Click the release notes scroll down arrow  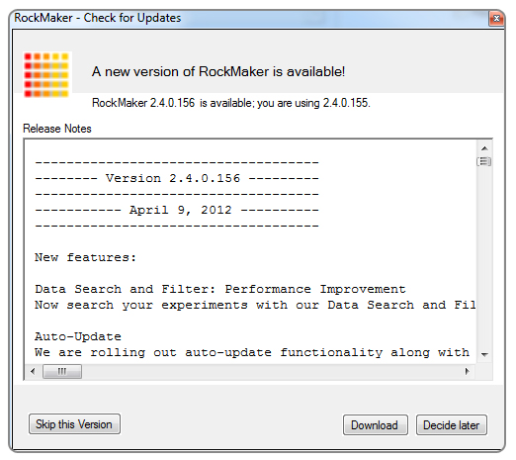[x=484, y=355]
